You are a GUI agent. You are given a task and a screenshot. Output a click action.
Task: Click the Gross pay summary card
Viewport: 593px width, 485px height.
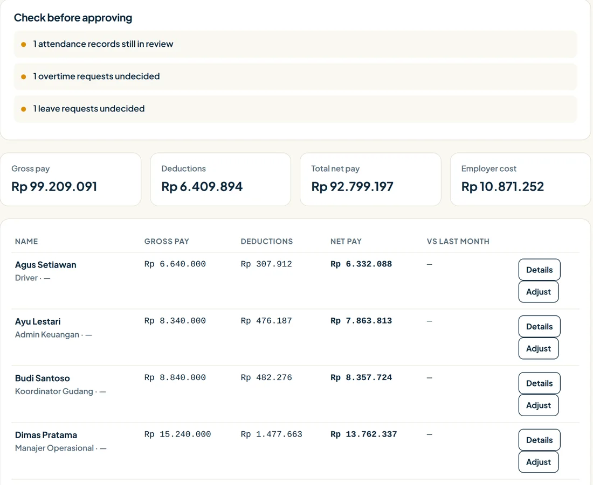(x=70, y=179)
